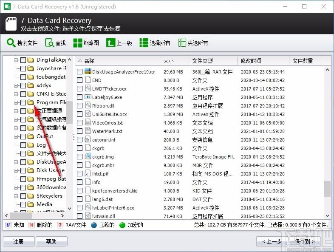334x252 pixels.
Task: Click the VideoInfos.txt document icon
Action: pos(88,122)
